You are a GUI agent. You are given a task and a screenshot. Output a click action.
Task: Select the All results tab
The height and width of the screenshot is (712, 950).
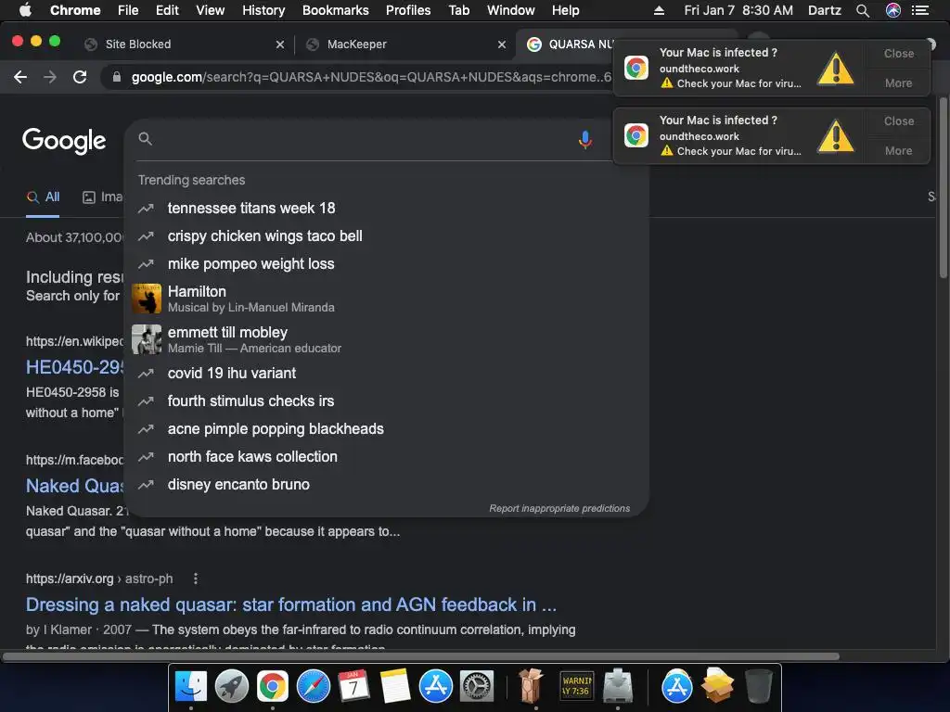pyautogui.click(x=43, y=197)
